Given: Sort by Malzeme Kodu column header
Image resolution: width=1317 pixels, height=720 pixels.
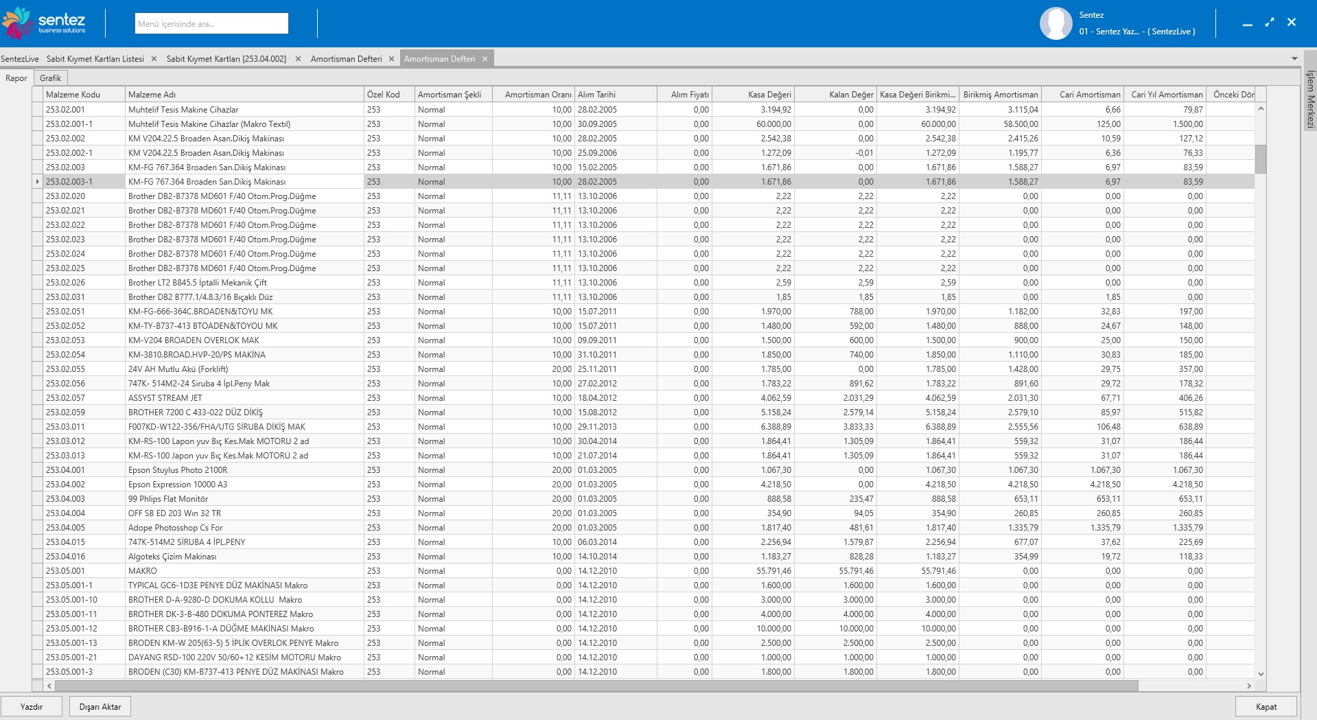Looking at the screenshot, I should coord(84,95).
